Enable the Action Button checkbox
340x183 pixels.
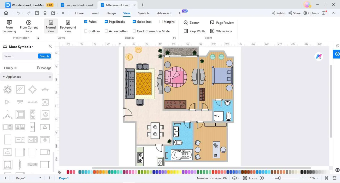point(106,31)
